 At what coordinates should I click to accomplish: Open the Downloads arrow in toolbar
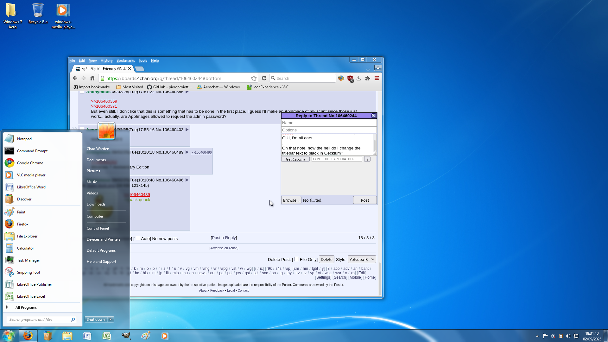tap(359, 78)
